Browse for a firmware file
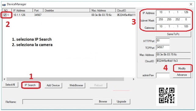Screen dimensions: 196x111 (103, 101)
